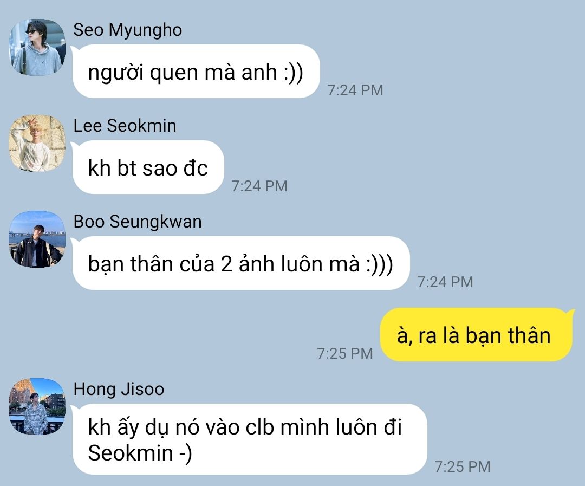585x486 pixels.
Task: Click the 7:25 PM timestamp beside Hong Jisoo's message
Action: [x=463, y=467]
